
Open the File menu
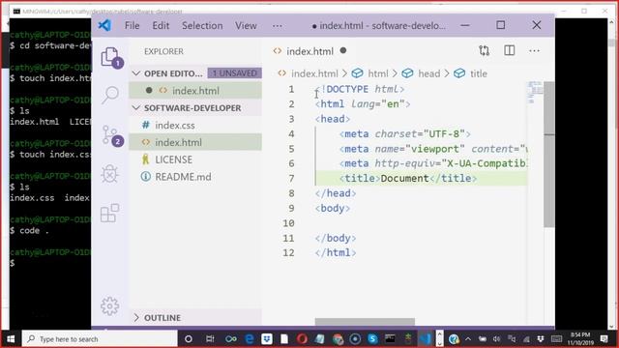[132, 26]
